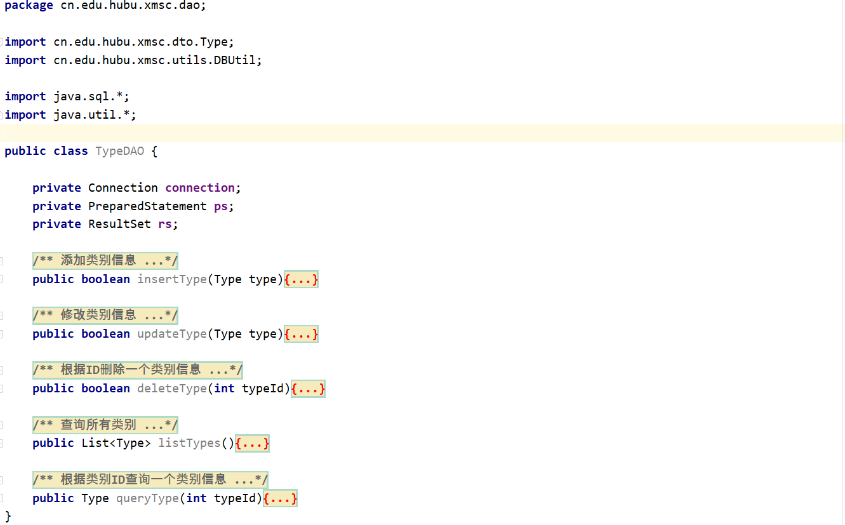
Task: Expand the folded deleteType method body
Action: click(x=308, y=389)
